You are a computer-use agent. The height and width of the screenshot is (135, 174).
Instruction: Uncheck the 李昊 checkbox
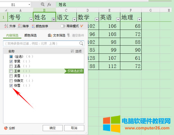(11, 61)
